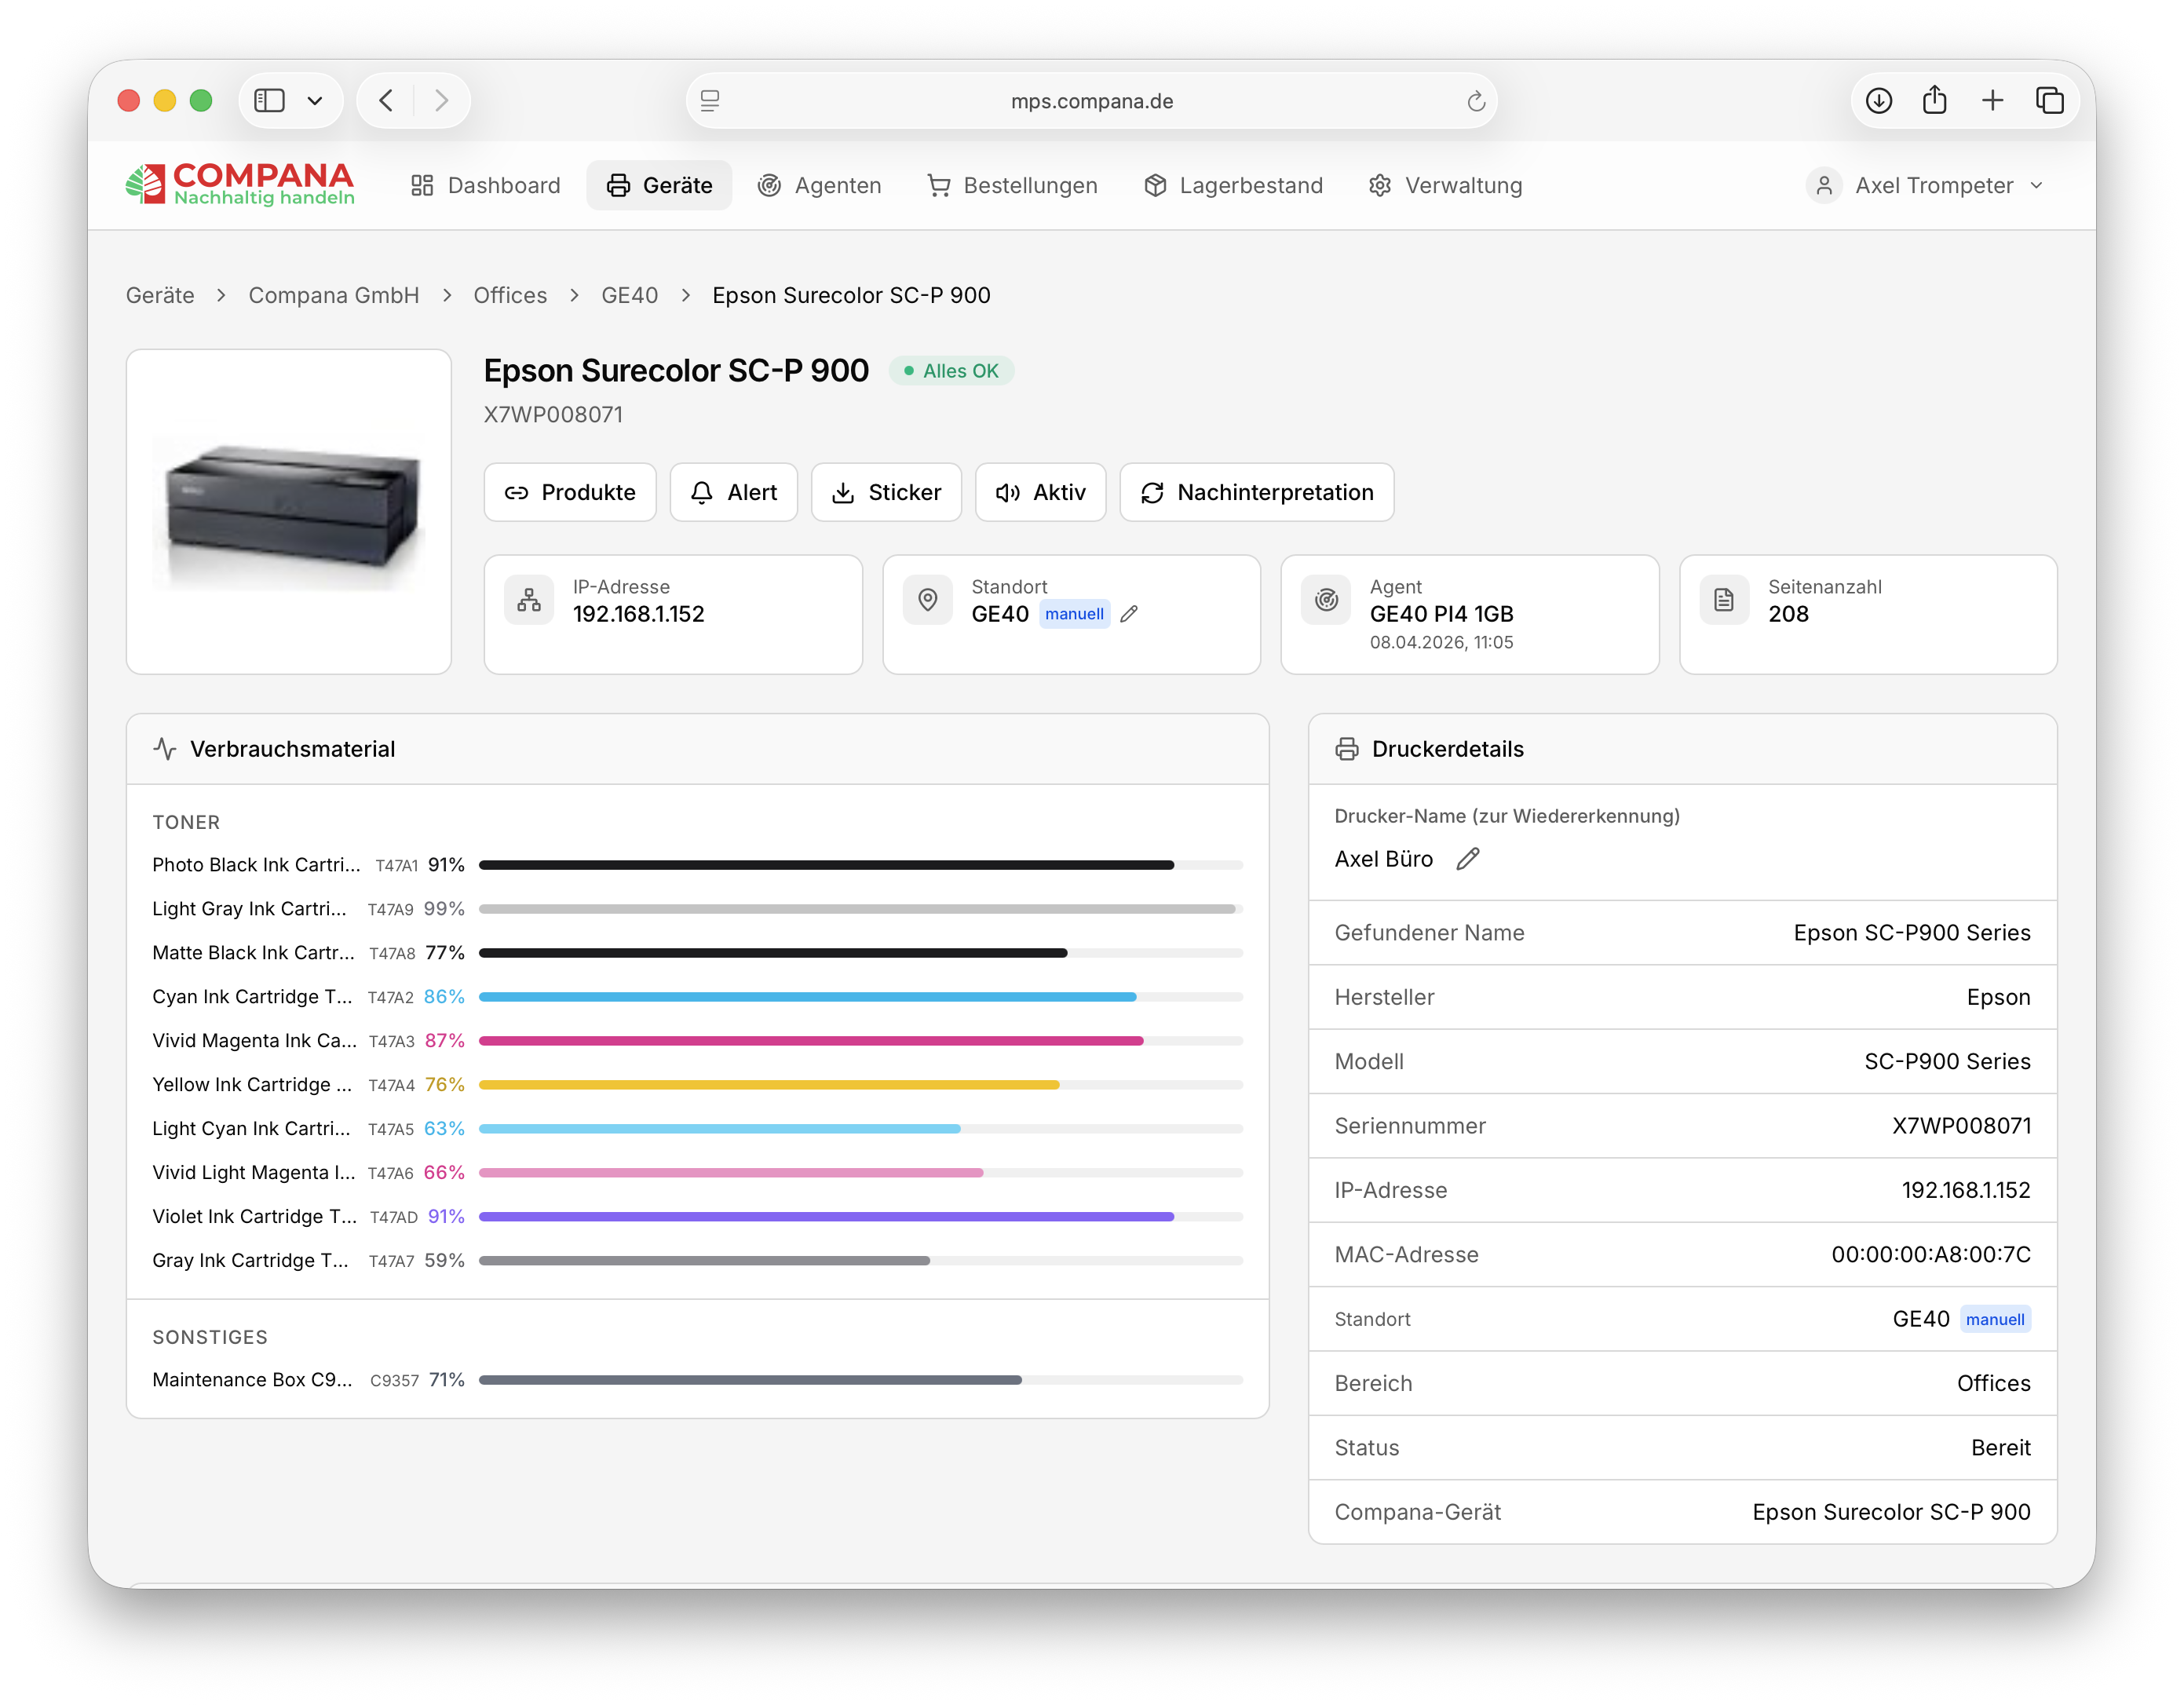Click the Alert bell button
The height and width of the screenshot is (1705, 2184).
tap(733, 493)
